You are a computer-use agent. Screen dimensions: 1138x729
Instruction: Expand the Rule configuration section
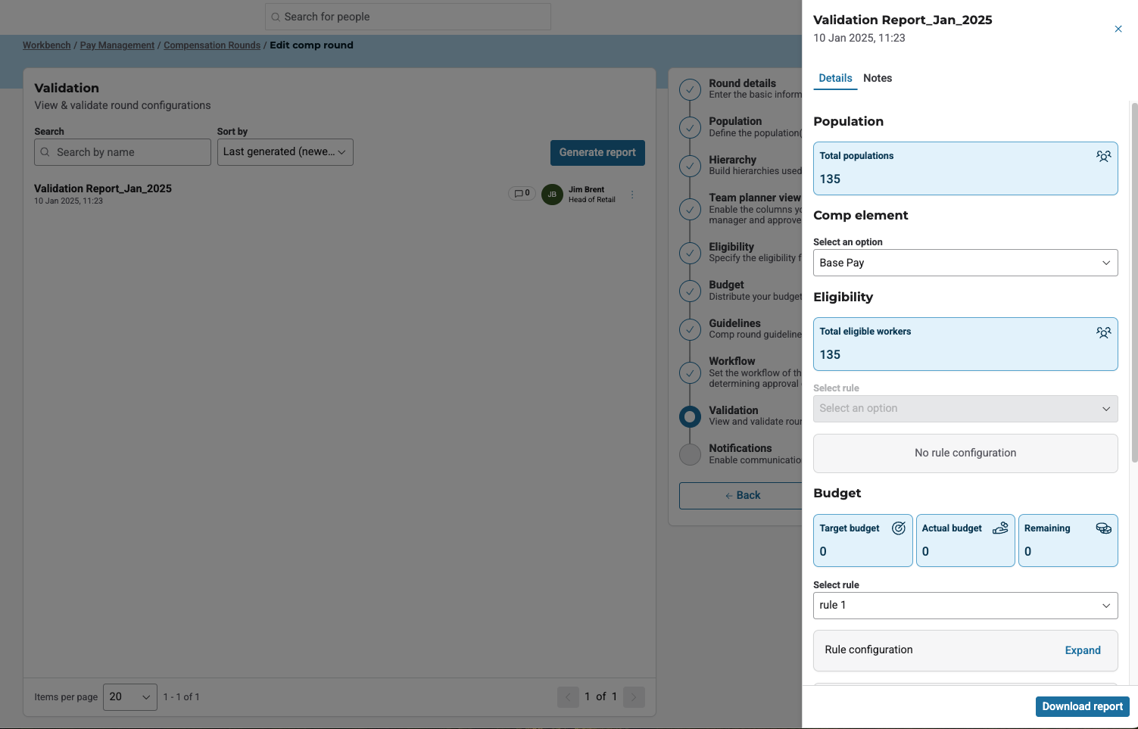click(x=1082, y=650)
